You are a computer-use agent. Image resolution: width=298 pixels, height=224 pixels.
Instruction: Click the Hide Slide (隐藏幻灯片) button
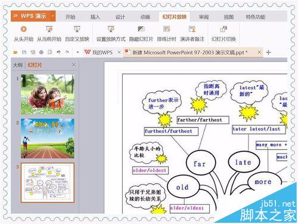tap(141, 34)
